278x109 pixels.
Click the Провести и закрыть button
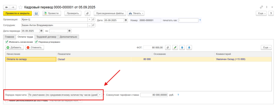click(x=18, y=14)
